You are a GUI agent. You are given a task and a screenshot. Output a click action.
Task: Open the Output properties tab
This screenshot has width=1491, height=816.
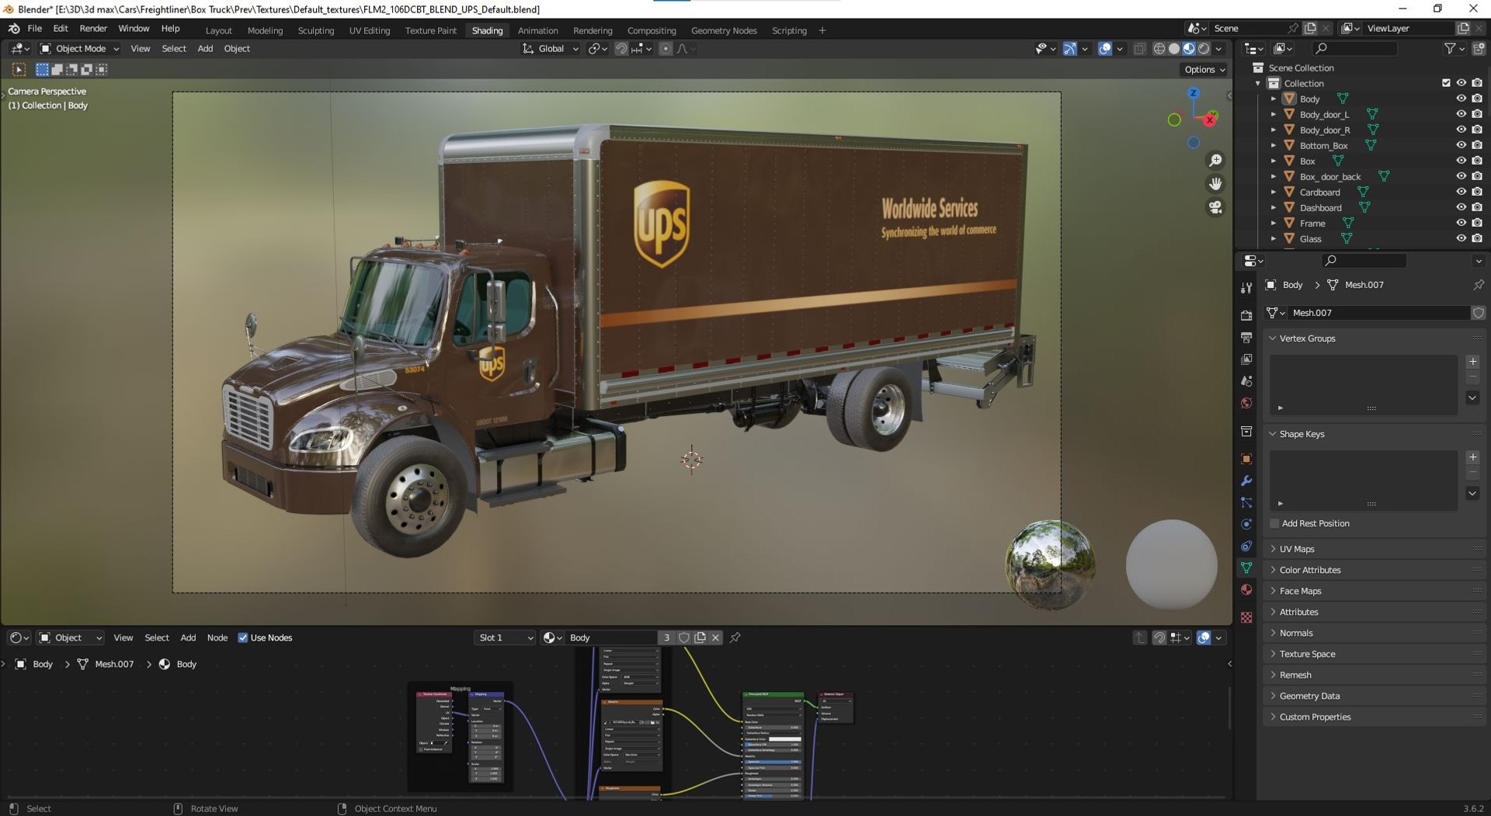(1246, 338)
